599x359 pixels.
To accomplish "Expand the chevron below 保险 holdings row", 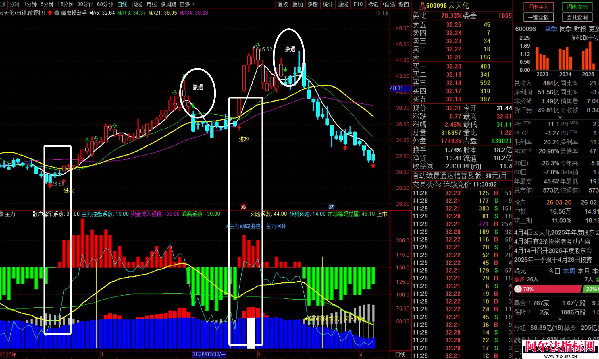I will tap(560, 319).
